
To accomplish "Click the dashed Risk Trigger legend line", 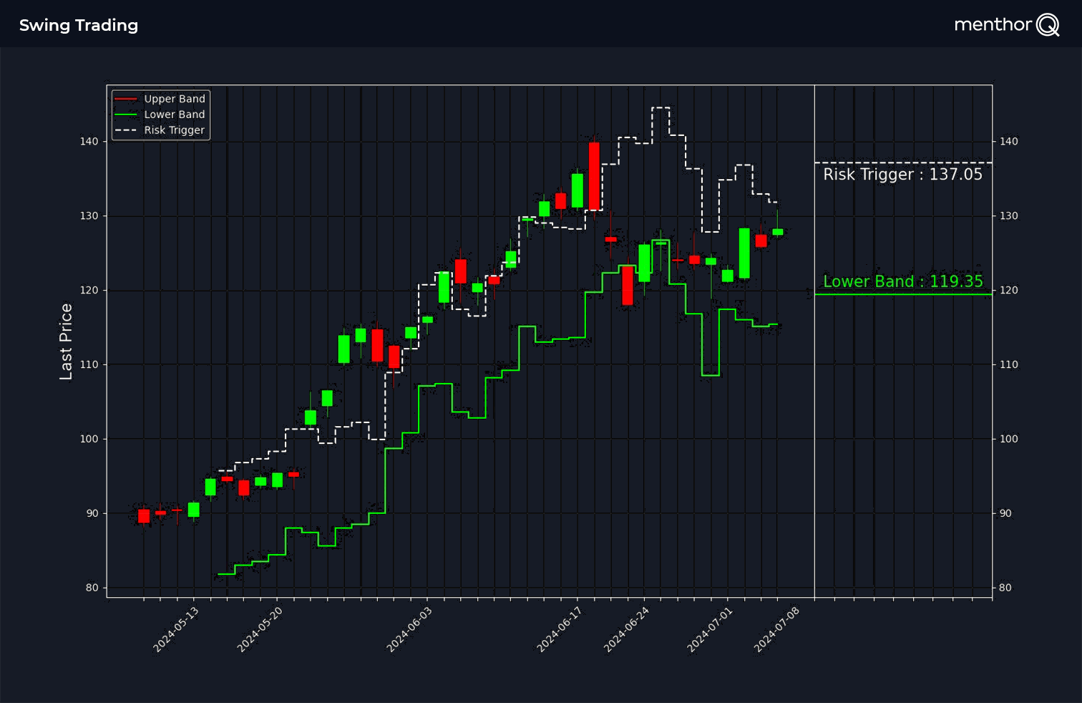I will coord(126,130).
